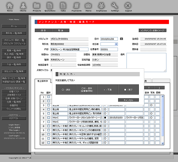
Task: Open 入金 一覧/検索 menu item
Action: point(14,64)
